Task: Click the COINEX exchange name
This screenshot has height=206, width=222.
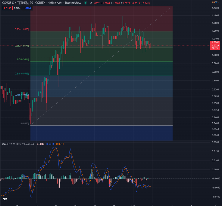Action: coord(40,3)
